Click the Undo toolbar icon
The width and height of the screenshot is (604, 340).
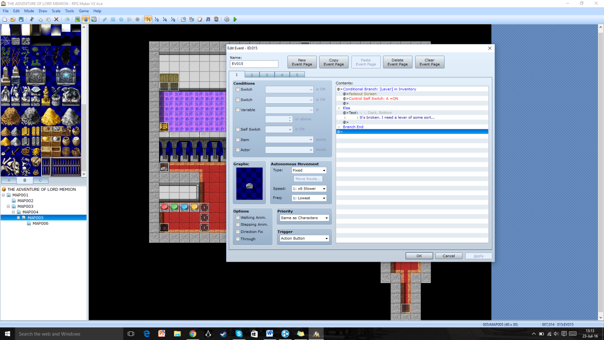(67, 19)
